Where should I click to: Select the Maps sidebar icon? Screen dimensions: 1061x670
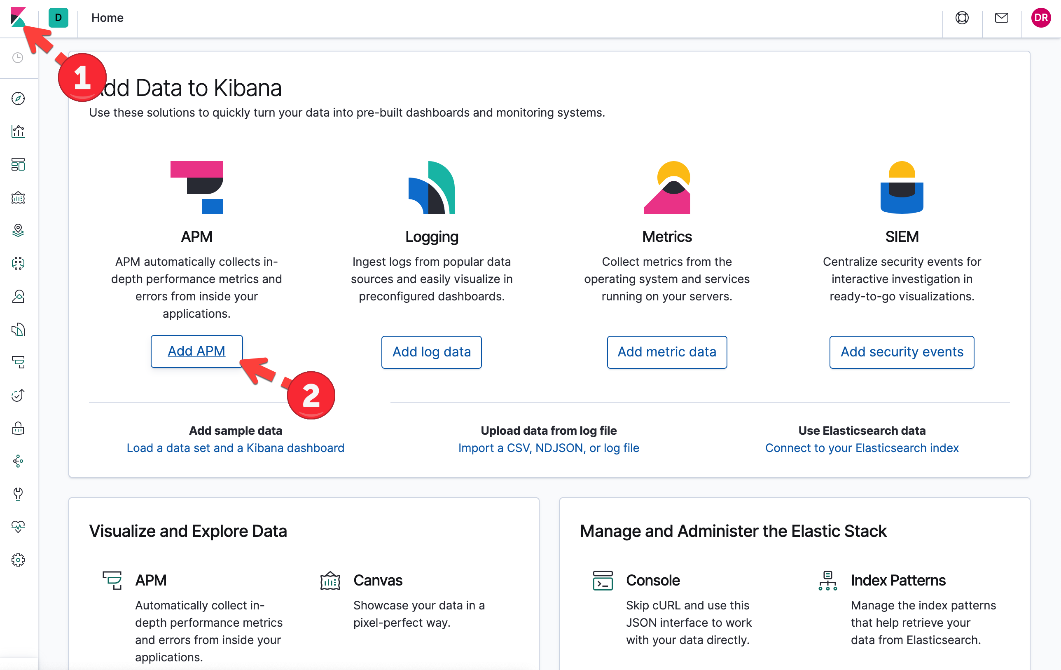click(19, 230)
